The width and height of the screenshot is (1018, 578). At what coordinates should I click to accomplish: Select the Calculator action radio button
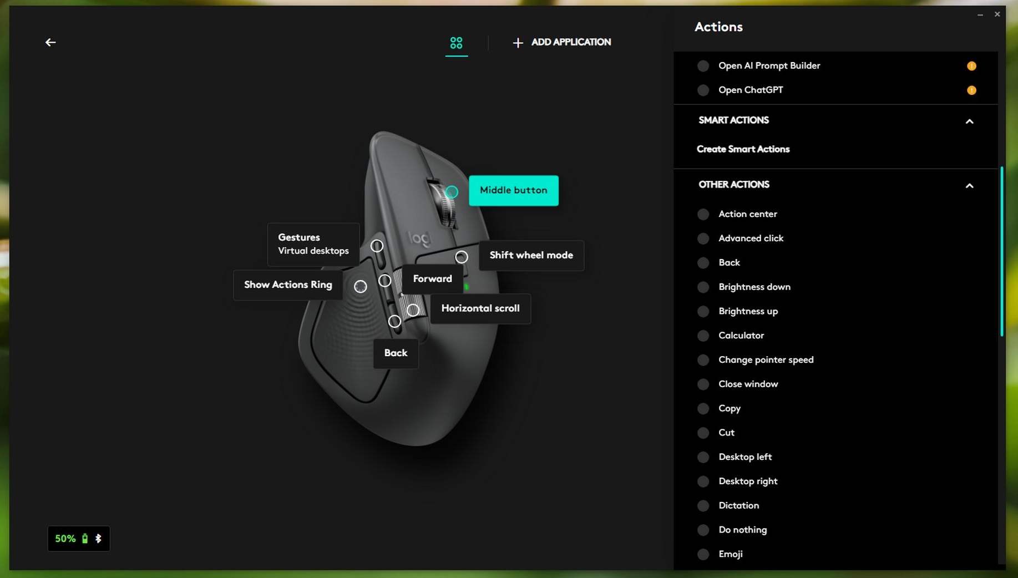coord(703,336)
